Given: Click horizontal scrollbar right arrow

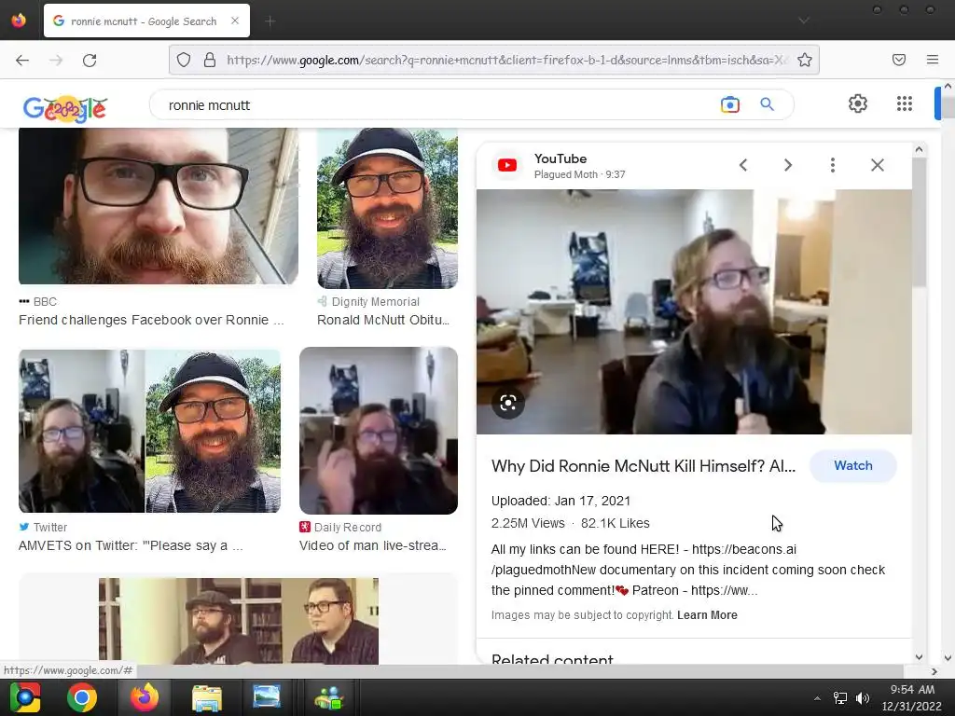Looking at the screenshot, I should pos(934,671).
